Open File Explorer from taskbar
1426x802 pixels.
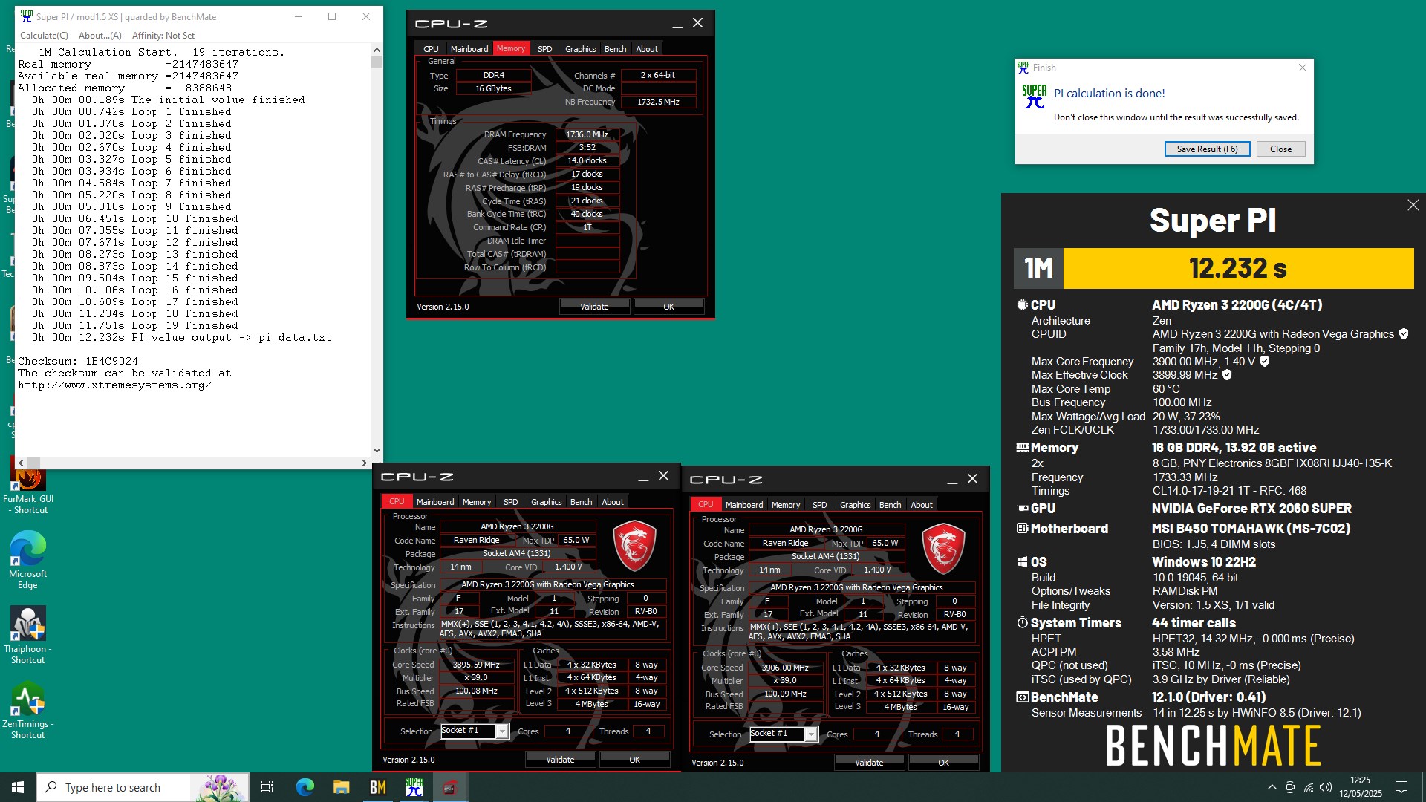tap(341, 787)
